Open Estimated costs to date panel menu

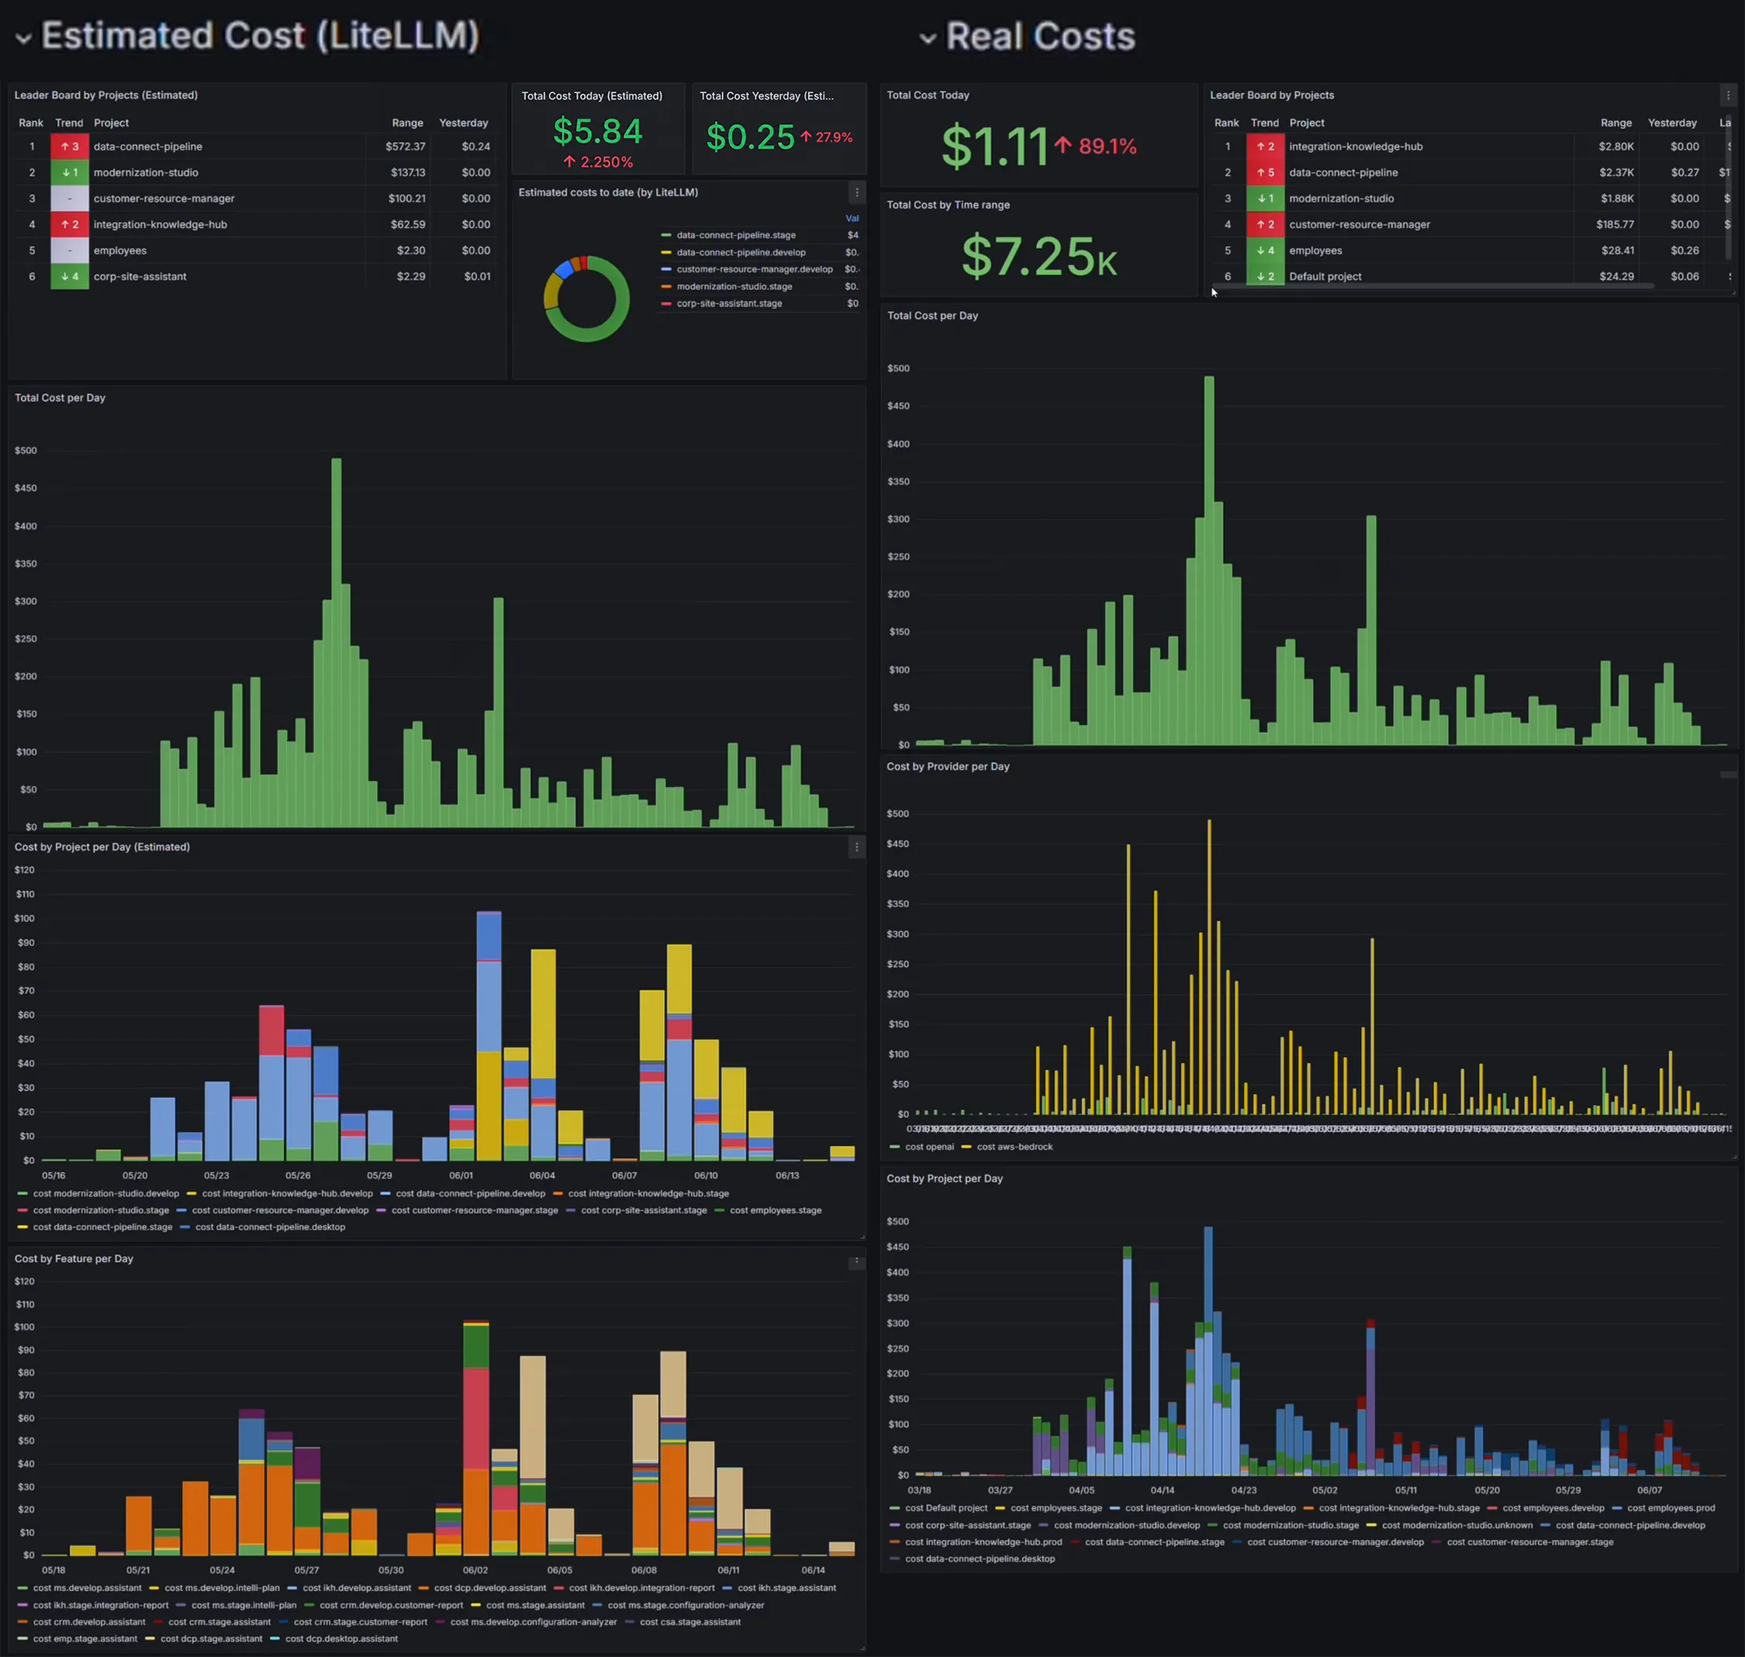coord(856,192)
